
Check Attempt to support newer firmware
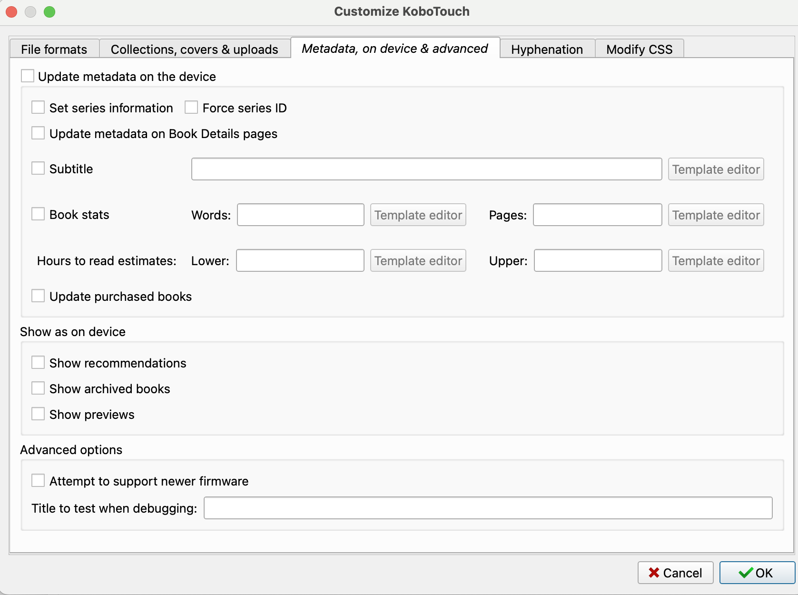click(38, 481)
